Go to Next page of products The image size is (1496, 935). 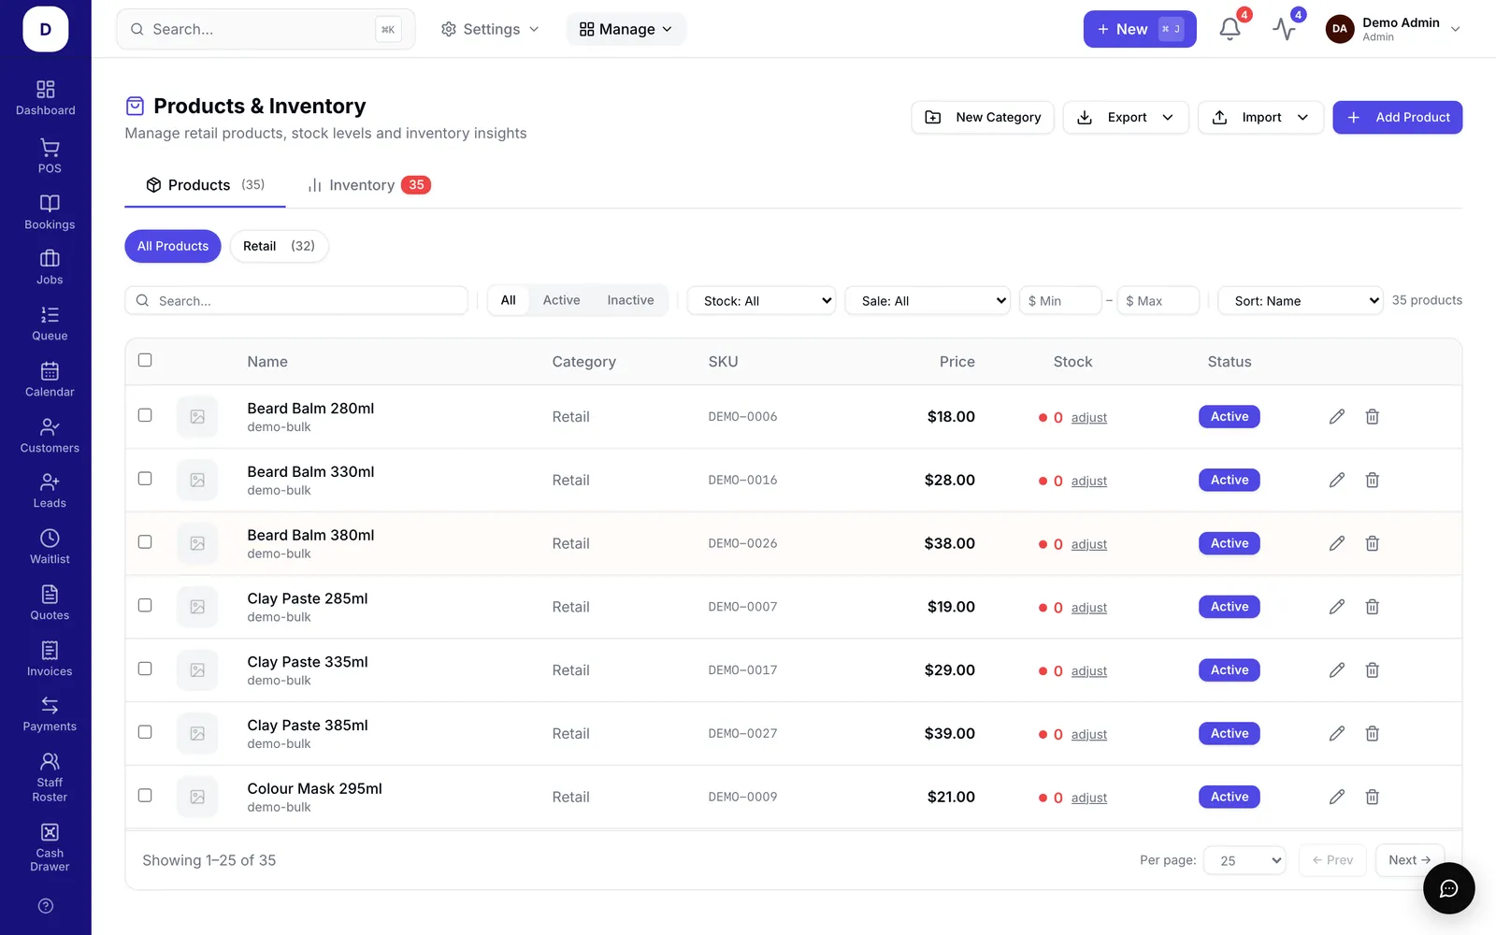pos(1410,860)
